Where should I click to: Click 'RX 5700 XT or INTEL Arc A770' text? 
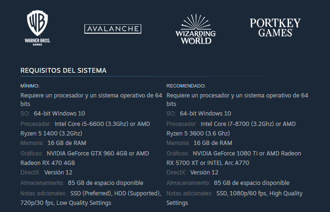click(208, 163)
